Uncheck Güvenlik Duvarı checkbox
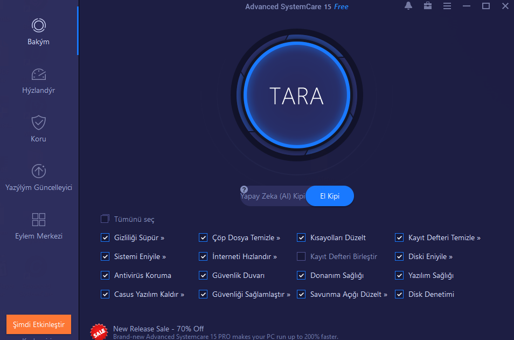The image size is (514, 340). (203, 275)
